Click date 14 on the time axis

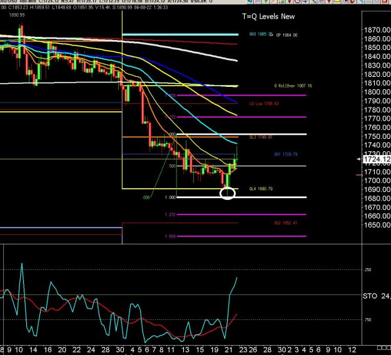(x=33, y=350)
